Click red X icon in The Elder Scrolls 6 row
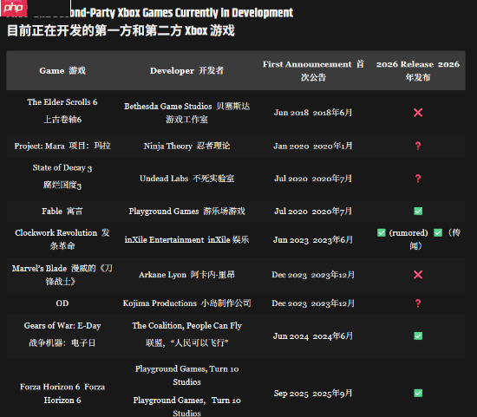 pyautogui.click(x=418, y=113)
